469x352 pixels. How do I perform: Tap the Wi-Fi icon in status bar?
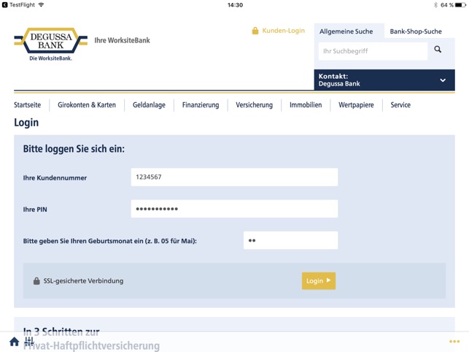click(x=41, y=5)
